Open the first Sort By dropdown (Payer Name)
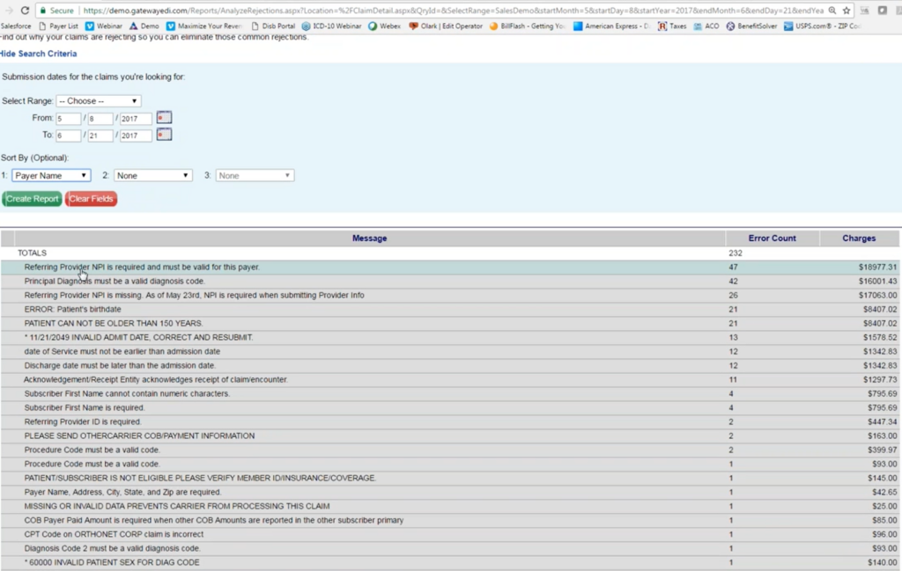Image resolution: width=902 pixels, height=571 pixels. (51, 176)
